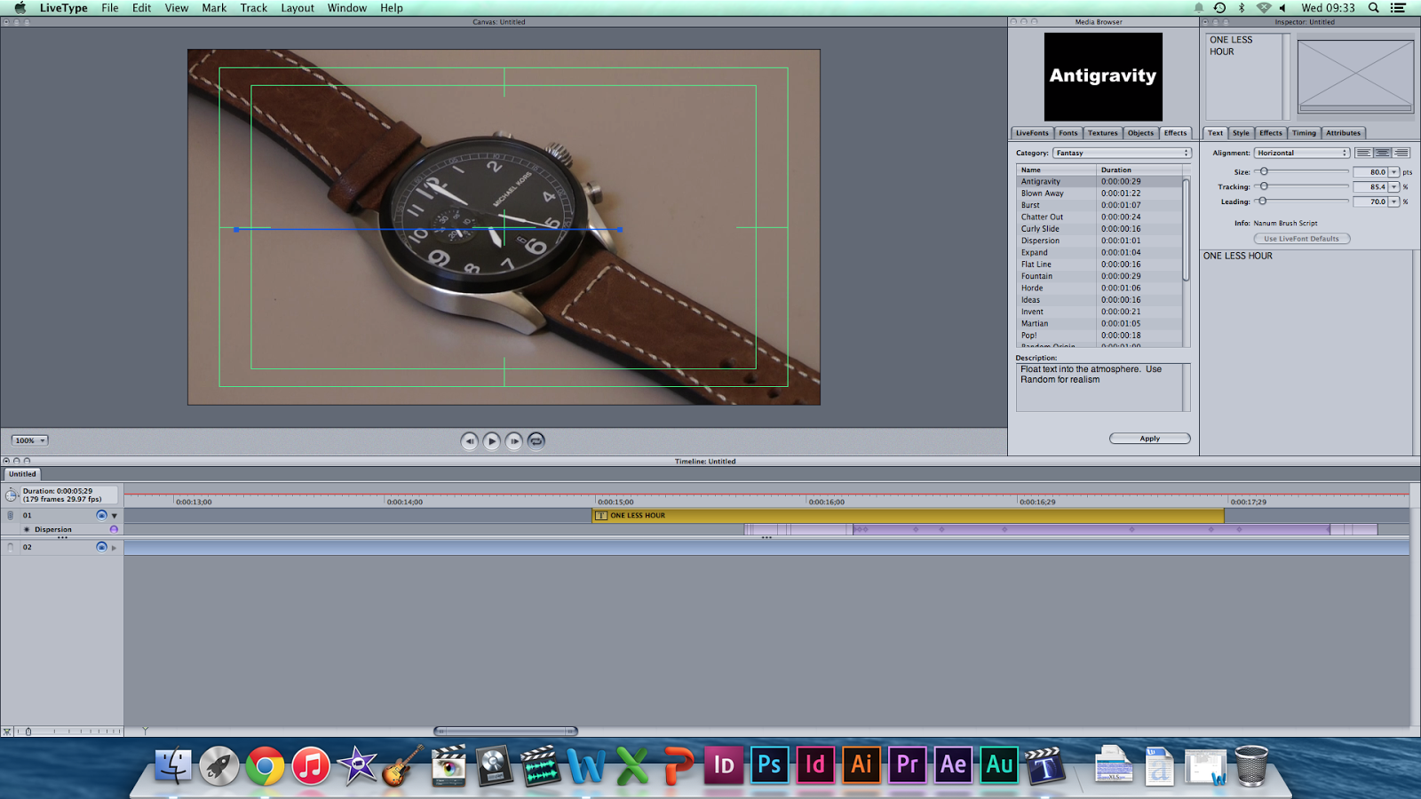
Task: Open LiveType icon in the Dock
Action: tap(1046, 765)
